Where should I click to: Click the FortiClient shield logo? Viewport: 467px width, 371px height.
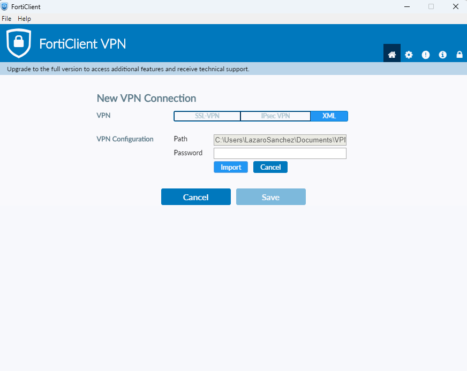point(19,43)
